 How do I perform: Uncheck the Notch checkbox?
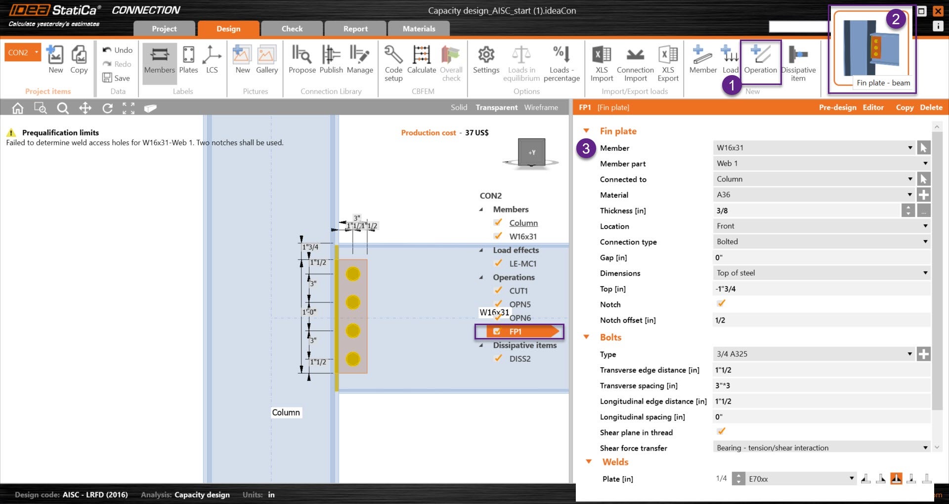pyautogui.click(x=721, y=303)
